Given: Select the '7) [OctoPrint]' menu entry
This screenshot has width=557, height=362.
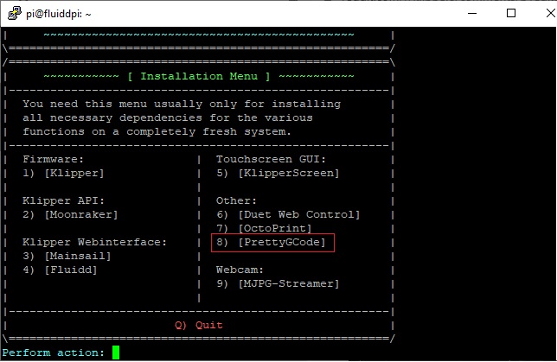Looking at the screenshot, I should click(x=264, y=228).
